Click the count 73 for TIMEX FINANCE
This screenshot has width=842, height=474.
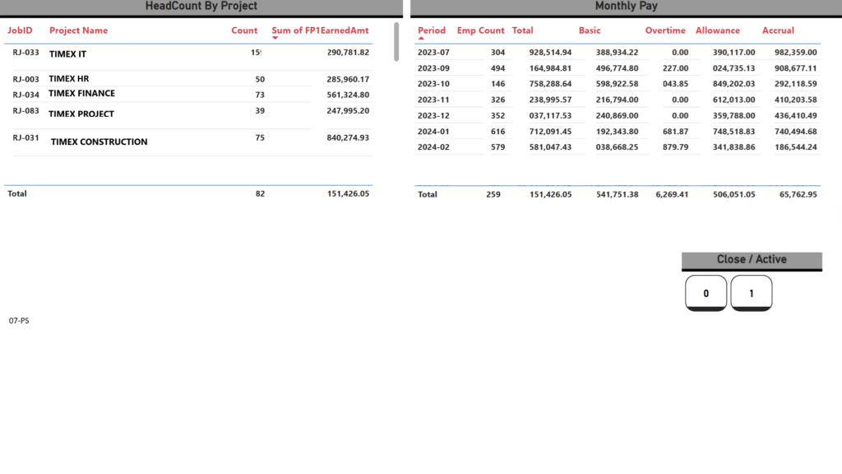[x=260, y=95]
